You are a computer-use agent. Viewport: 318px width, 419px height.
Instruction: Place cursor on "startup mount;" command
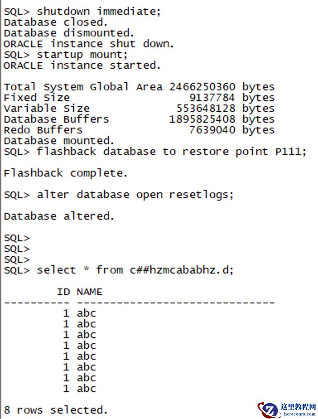pyautogui.click(x=82, y=55)
